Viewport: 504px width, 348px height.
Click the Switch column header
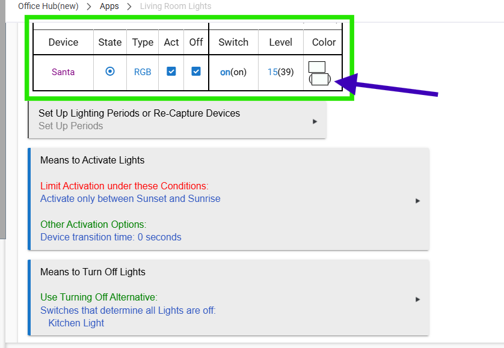click(x=233, y=42)
